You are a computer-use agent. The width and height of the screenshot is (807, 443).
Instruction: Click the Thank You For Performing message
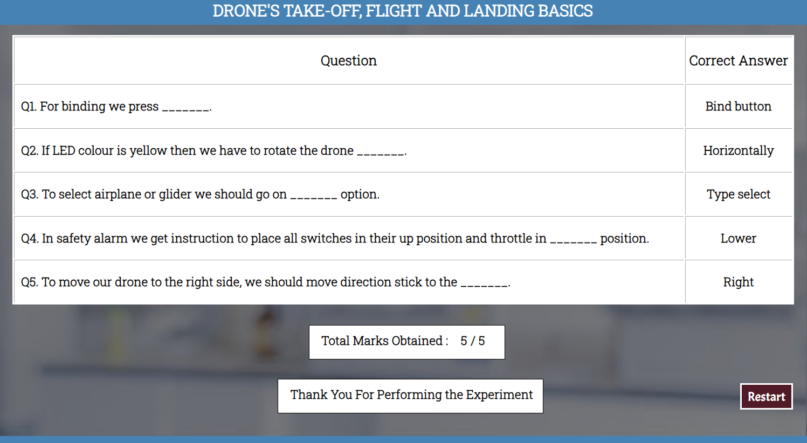click(x=410, y=396)
